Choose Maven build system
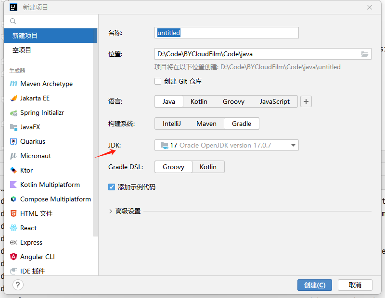The height and width of the screenshot is (298, 385). pyautogui.click(x=206, y=124)
